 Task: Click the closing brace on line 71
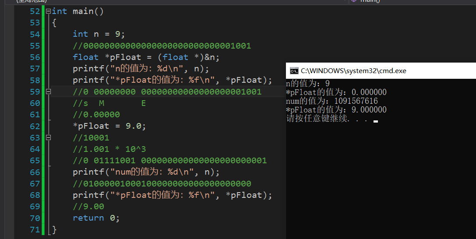pyautogui.click(x=54, y=229)
